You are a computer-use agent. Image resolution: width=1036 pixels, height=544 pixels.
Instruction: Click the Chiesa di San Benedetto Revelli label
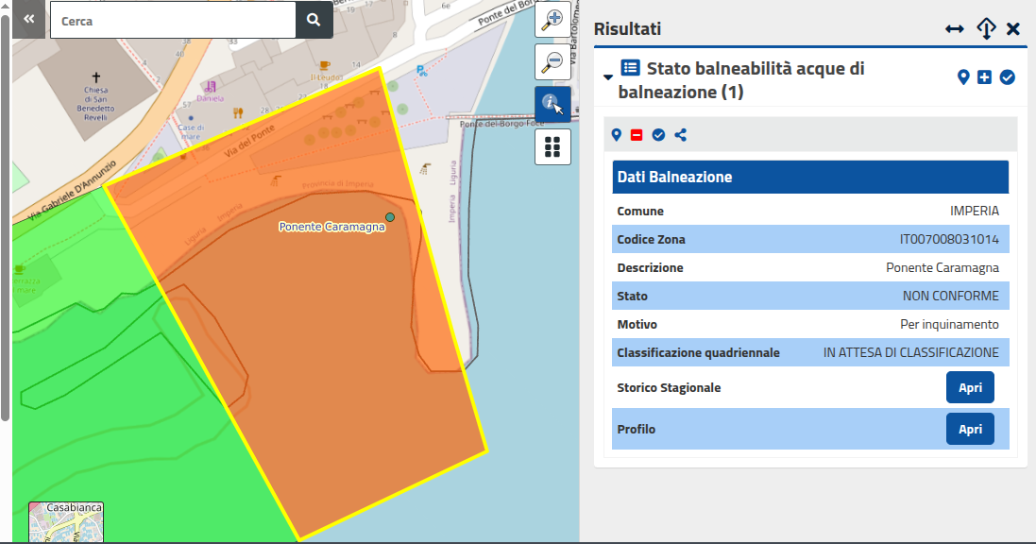(95, 104)
